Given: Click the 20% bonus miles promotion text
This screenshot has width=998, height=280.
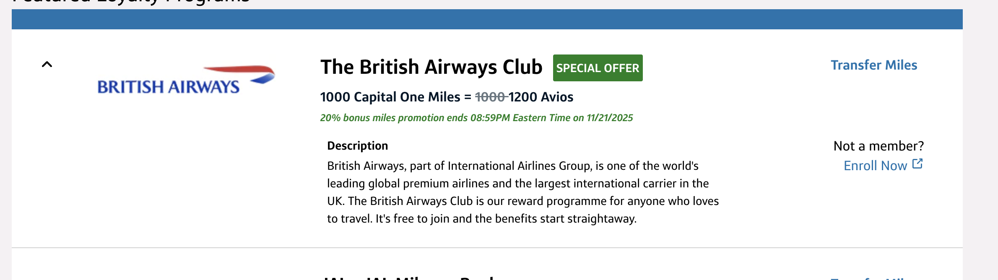Looking at the screenshot, I should [477, 118].
